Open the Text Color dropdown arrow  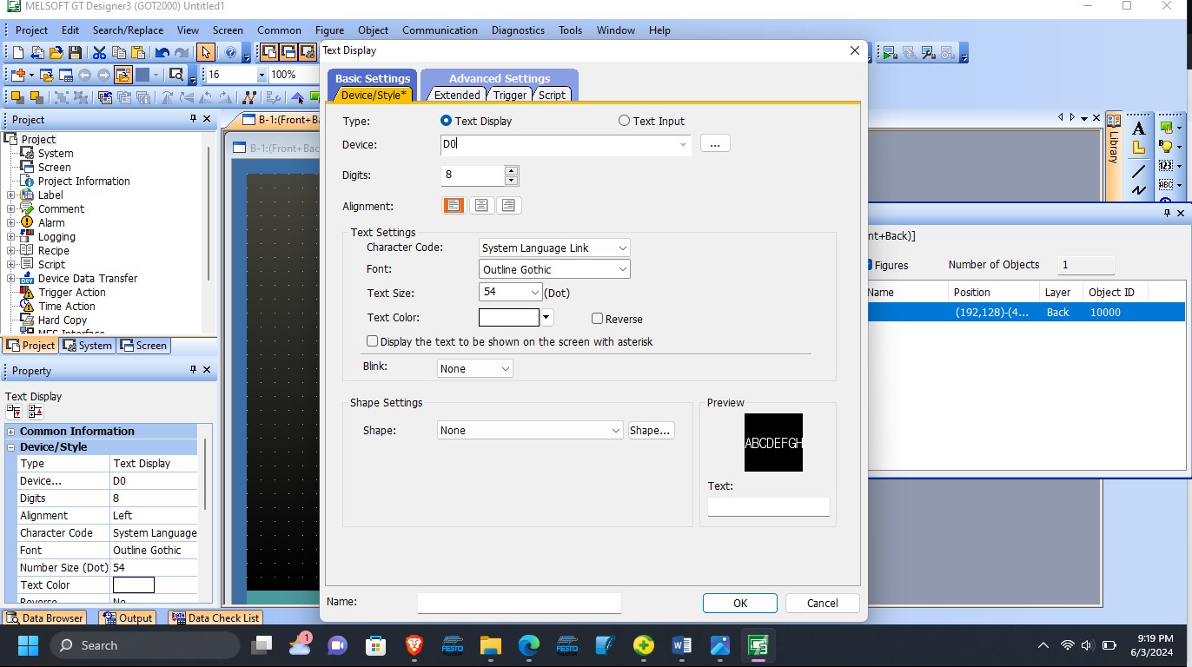point(546,318)
